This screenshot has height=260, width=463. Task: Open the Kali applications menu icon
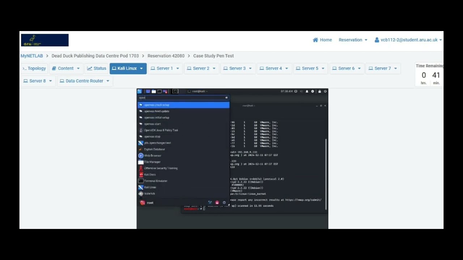click(x=140, y=91)
